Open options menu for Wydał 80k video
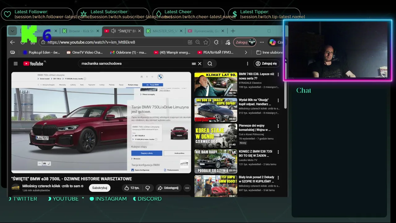Screen dimensions: 396x223 point(278,100)
